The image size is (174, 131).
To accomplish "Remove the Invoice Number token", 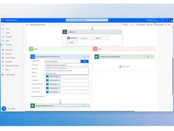I will click(x=60, y=77).
